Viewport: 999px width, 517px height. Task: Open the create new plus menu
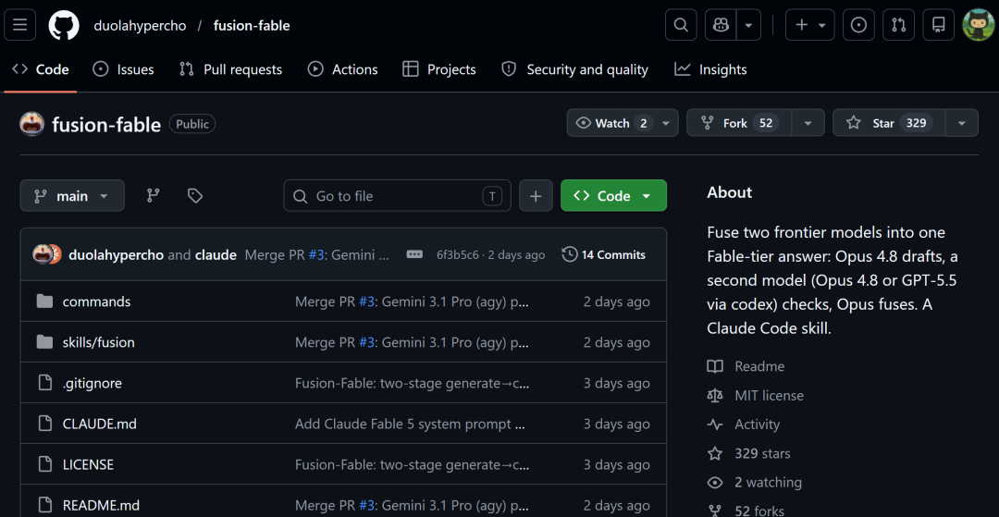[x=809, y=26]
